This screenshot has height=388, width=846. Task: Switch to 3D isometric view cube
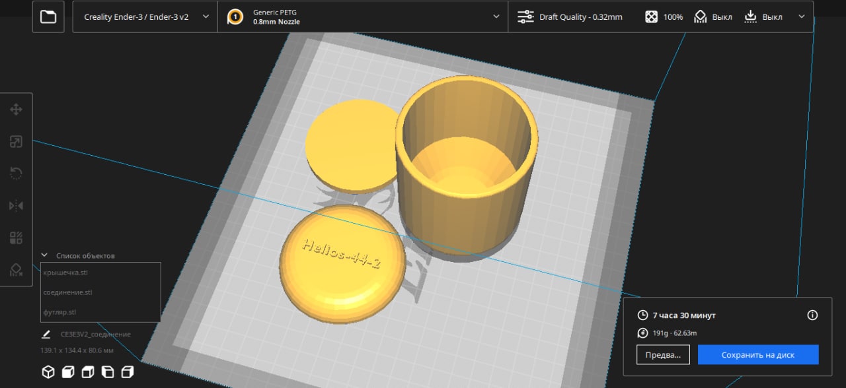coord(48,372)
